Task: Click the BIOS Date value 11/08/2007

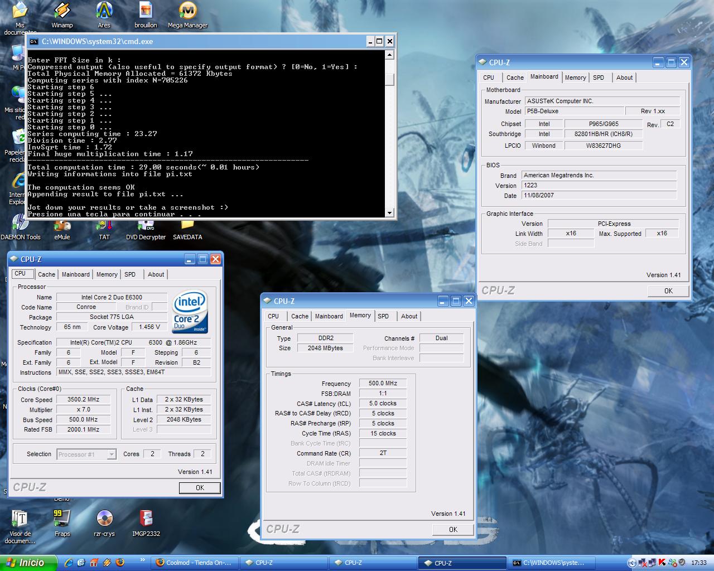Action: point(599,195)
